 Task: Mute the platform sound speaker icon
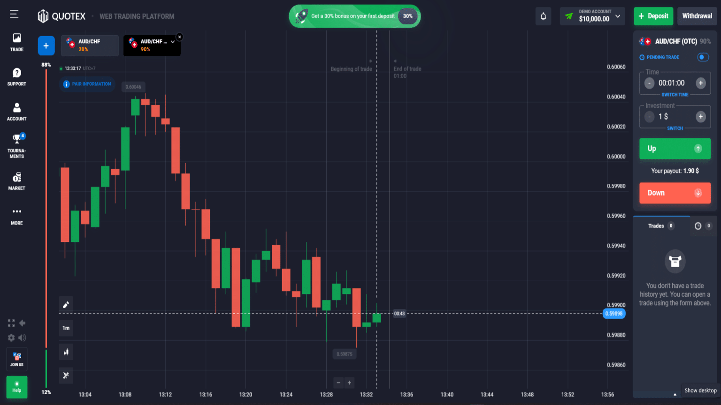(22, 337)
